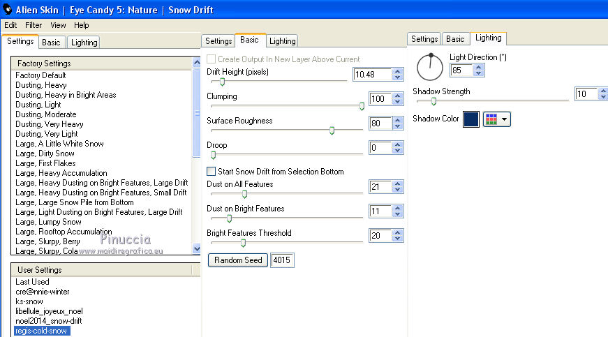Click the random seed value field 4015
The height and width of the screenshot is (337, 608).
[x=282, y=260]
